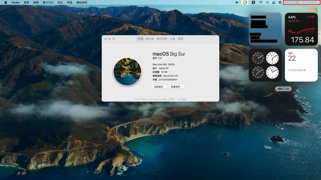Switch to the 支援 tab
The image size is (321, 180).
173,39
